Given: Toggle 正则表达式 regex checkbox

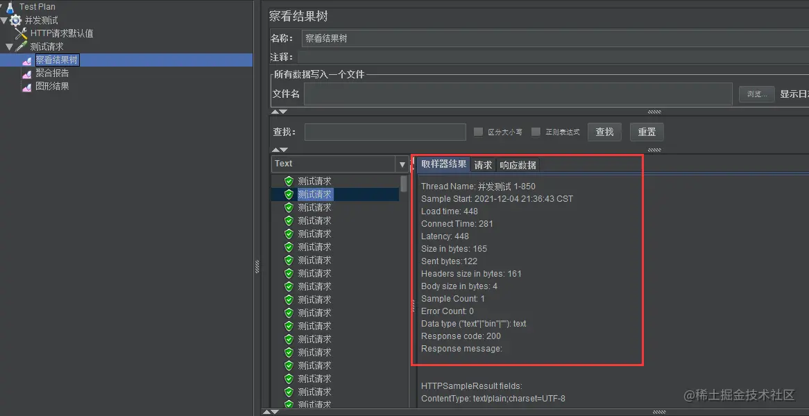Looking at the screenshot, I should [536, 132].
